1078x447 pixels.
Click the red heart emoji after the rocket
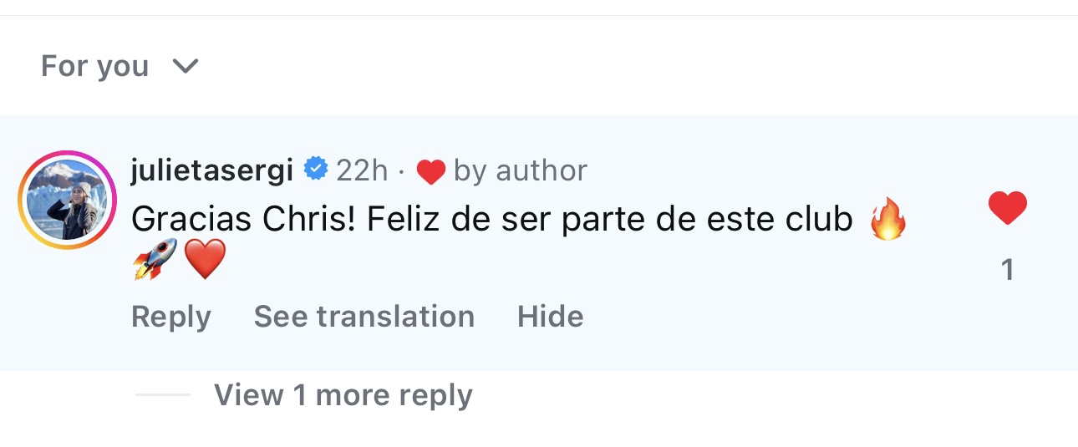[x=205, y=260]
